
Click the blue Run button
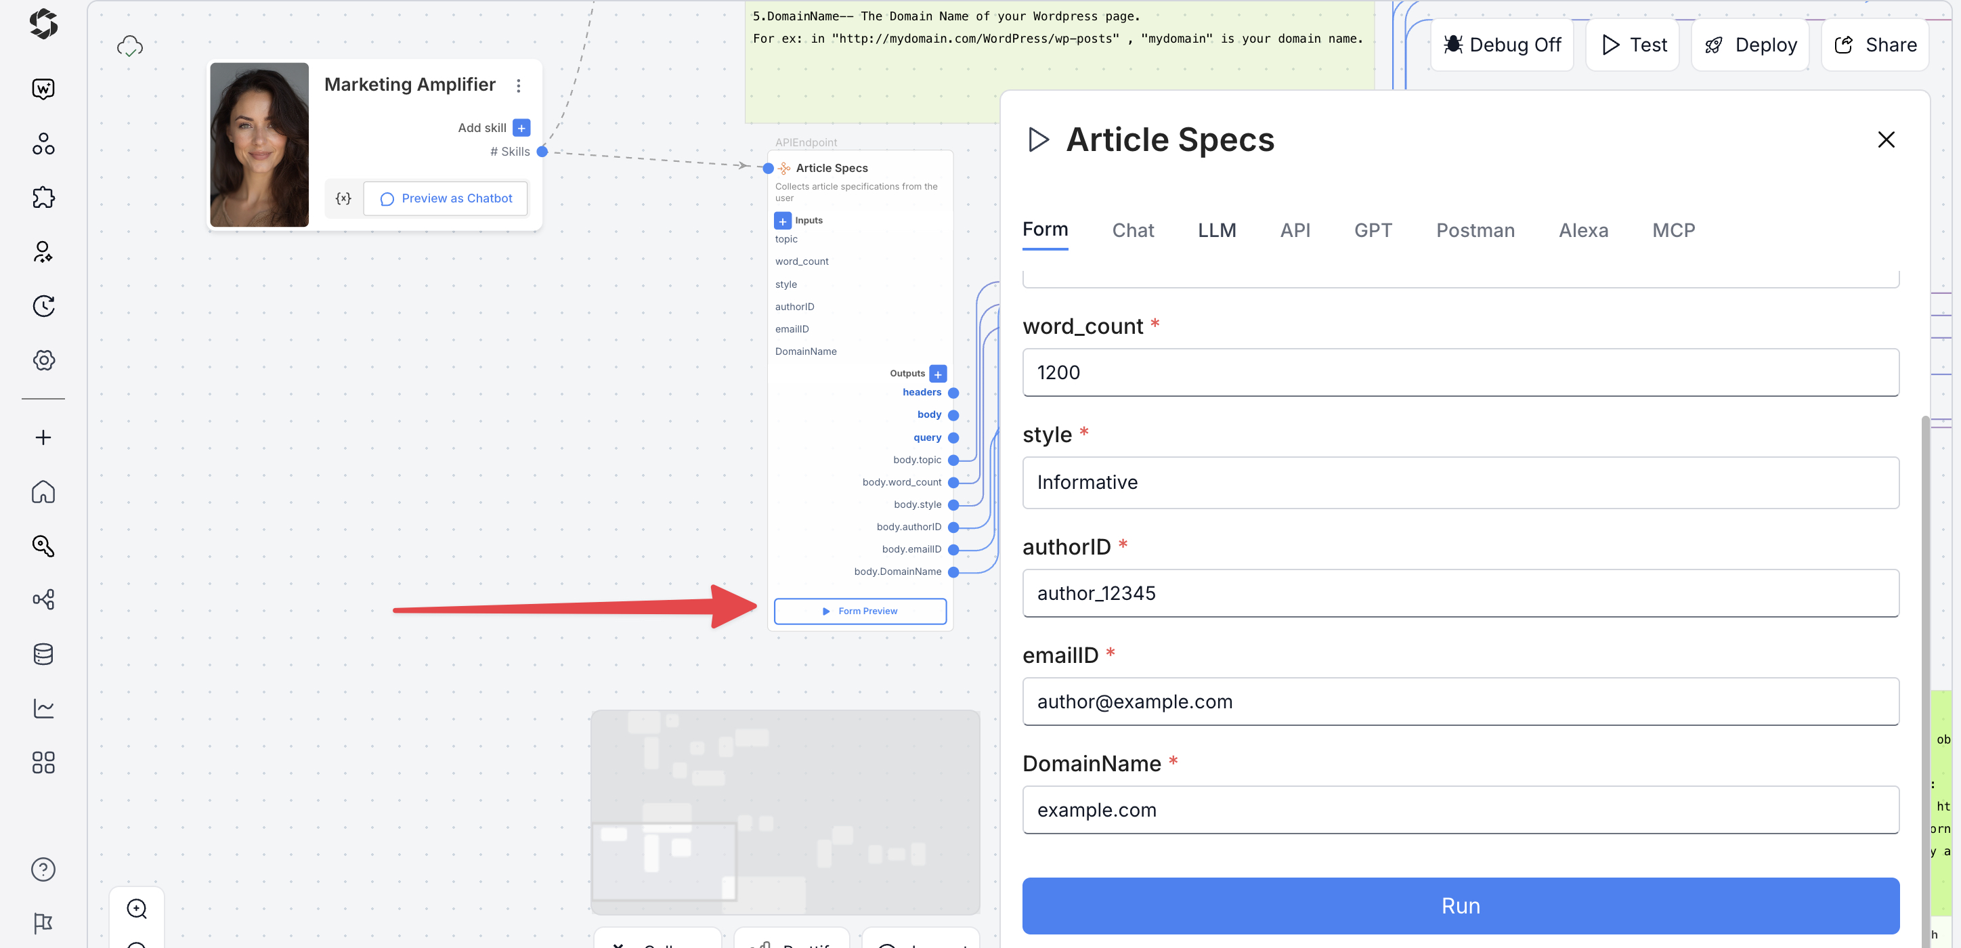[x=1460, y=905]
